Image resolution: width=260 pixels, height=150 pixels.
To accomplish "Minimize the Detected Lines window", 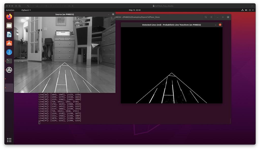I will click(216, 25).
